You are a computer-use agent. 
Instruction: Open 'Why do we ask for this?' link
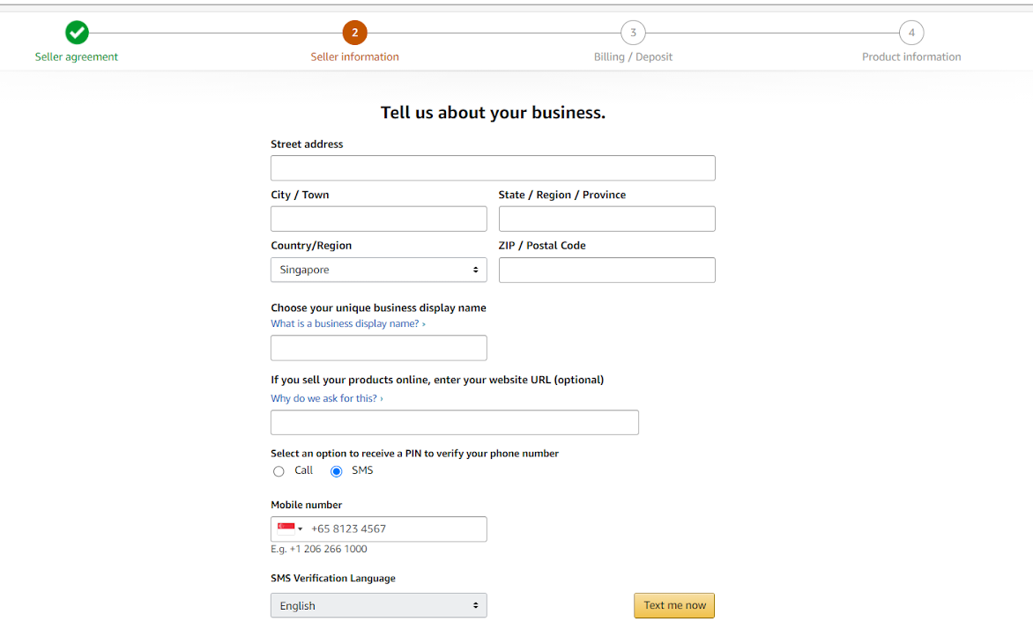pyautogui.click(x=327, y=398)
